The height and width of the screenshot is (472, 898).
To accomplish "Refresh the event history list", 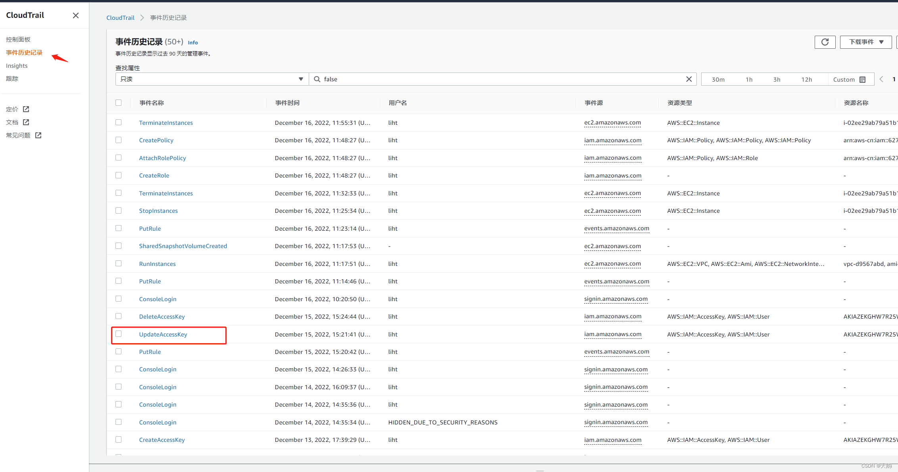I will [825, 42].
